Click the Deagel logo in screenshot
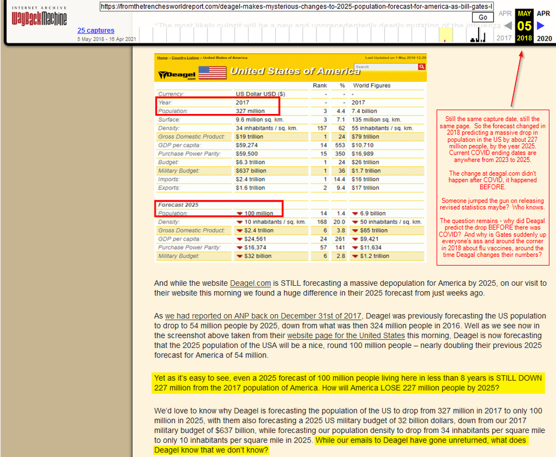Viewport: 556px width, 457px height. point(177,74)
